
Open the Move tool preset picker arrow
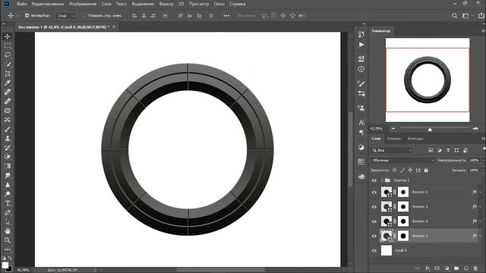point(18,15)
